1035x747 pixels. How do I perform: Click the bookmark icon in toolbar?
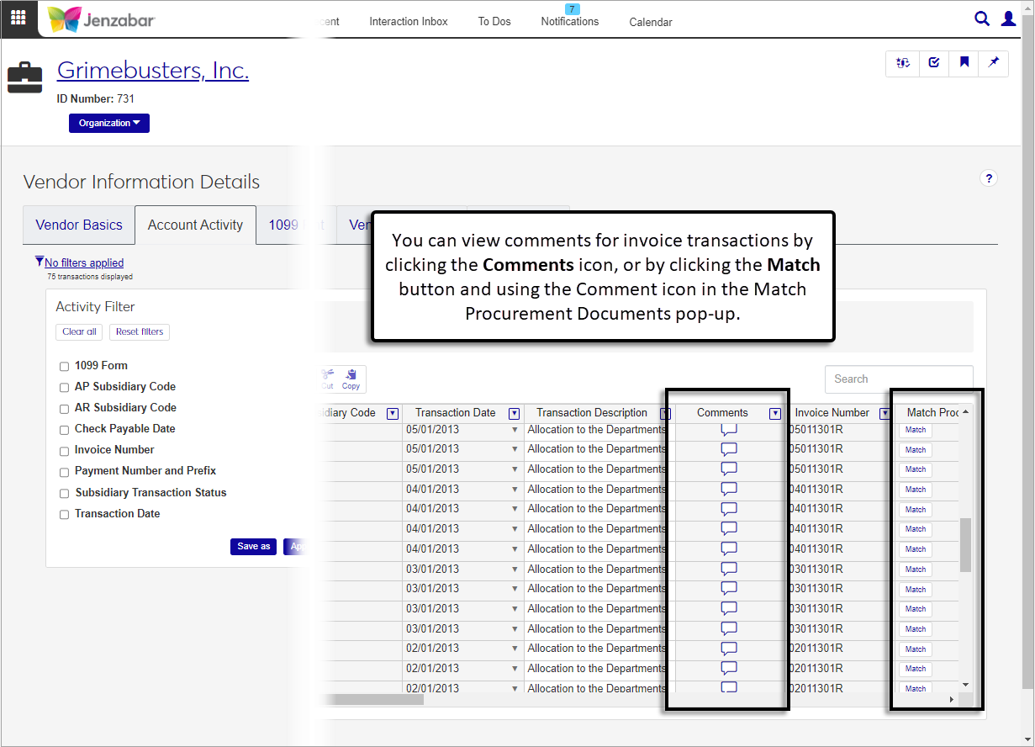(x=964, y=63)
